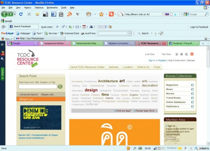Click the coffee cup toolbar icon
The height and width of the screenshot is (151, 210).
pos(89,14)
